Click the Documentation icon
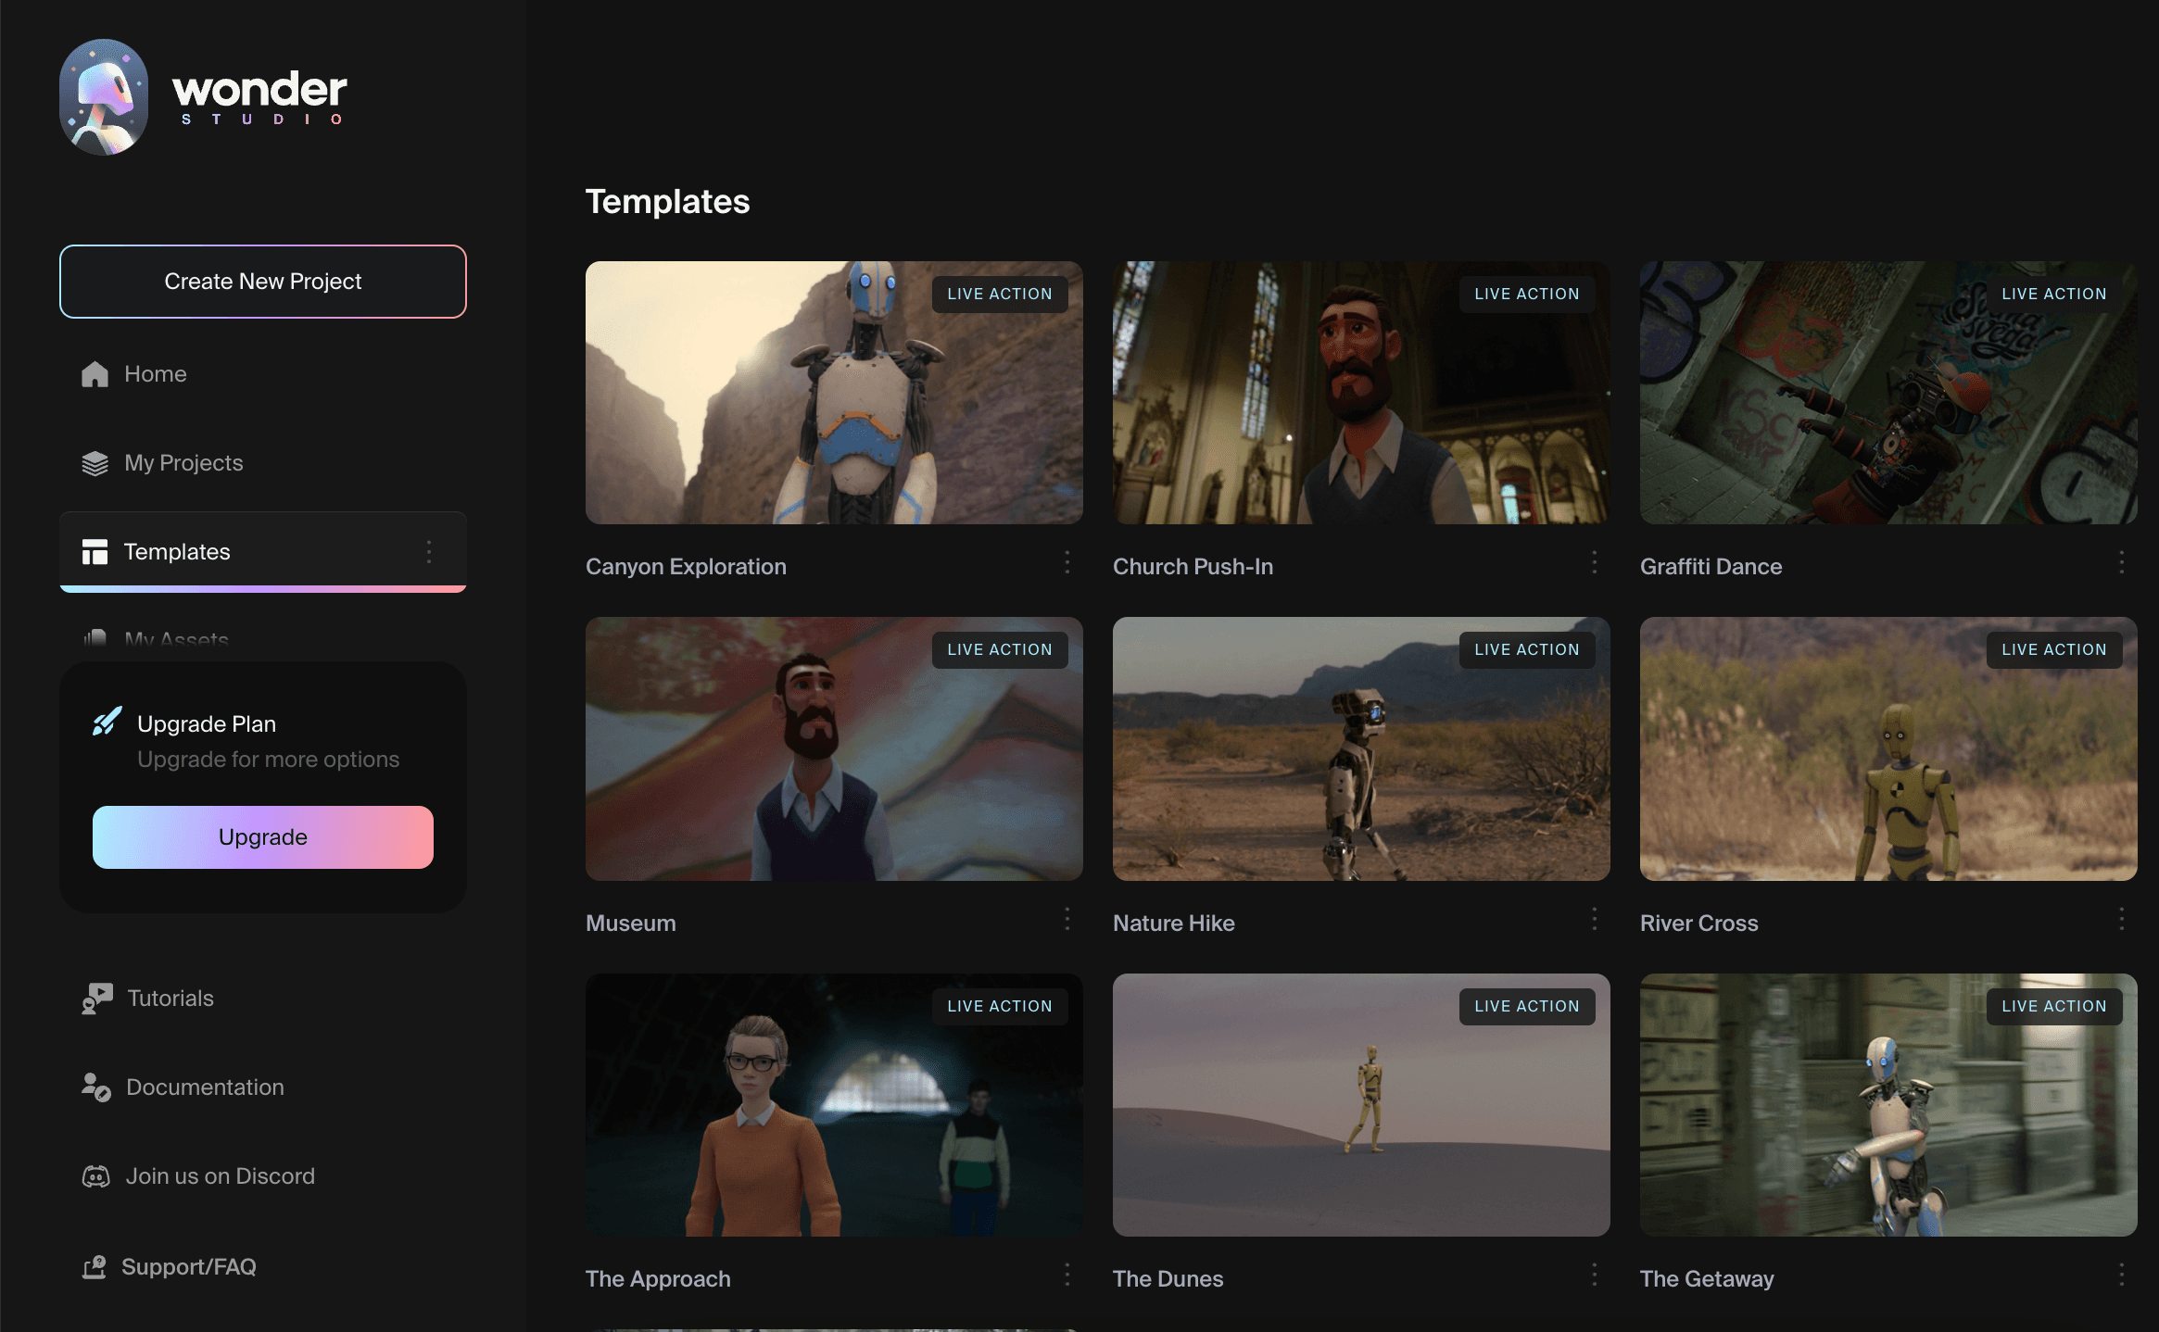 click(x=96, y=1087)
